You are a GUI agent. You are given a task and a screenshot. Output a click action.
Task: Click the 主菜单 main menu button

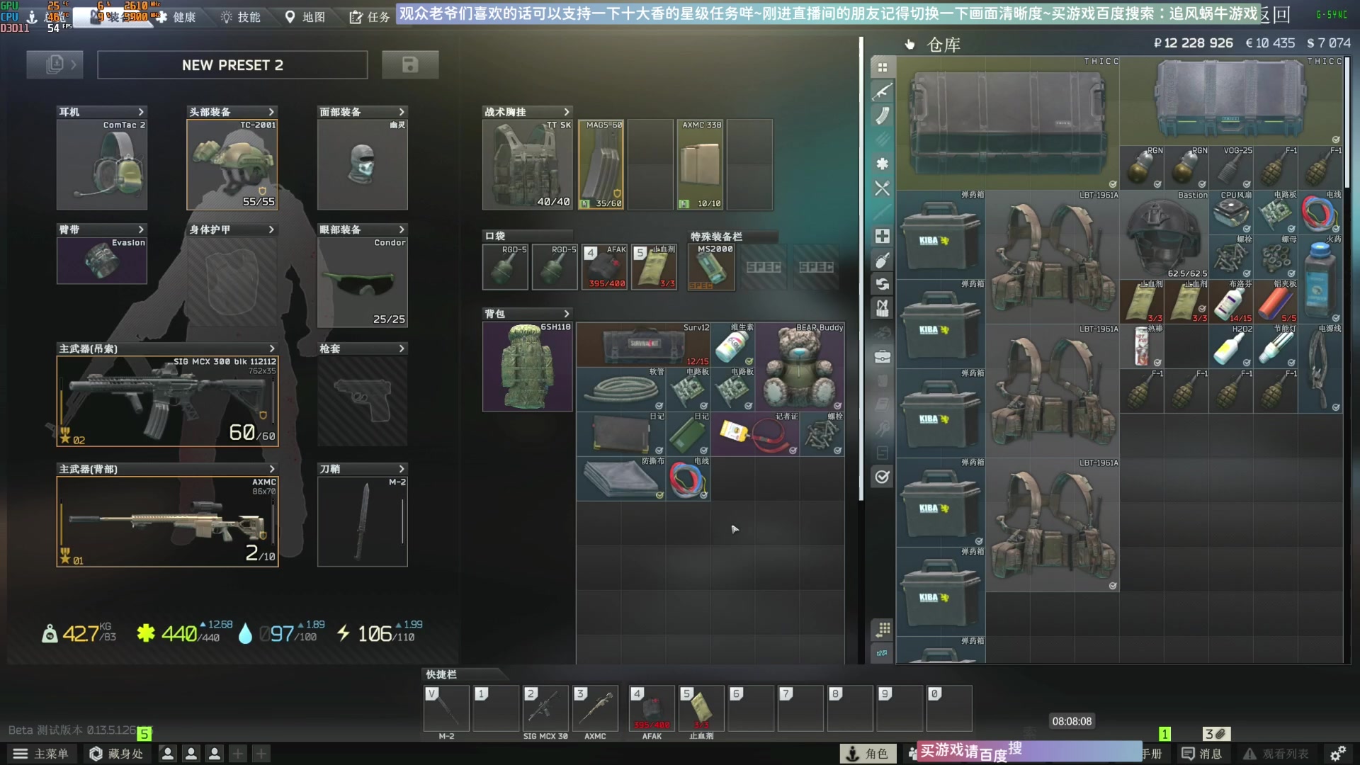pos(42,754)
